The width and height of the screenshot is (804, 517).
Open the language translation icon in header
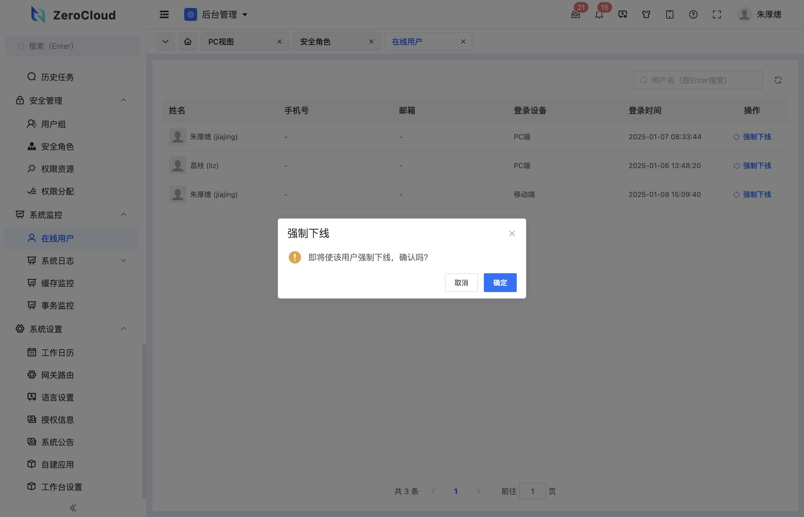pyautogui.click(x=622, y=14)
